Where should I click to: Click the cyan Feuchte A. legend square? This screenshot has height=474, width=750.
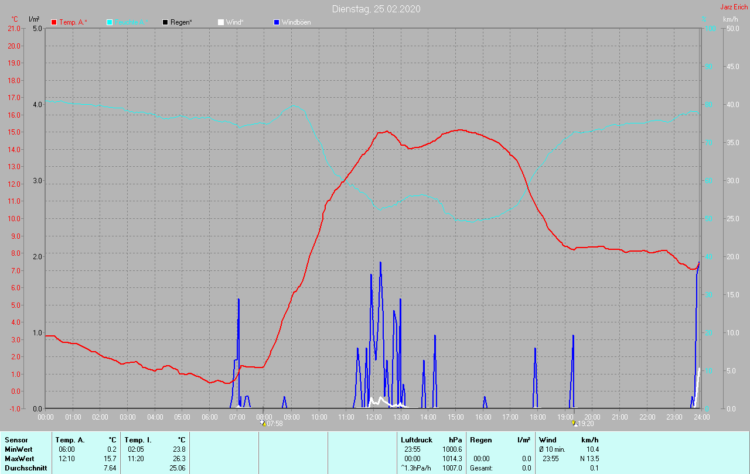point(110,22)
